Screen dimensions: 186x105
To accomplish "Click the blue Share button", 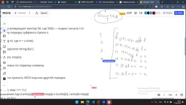I will (x=179, y=13).
